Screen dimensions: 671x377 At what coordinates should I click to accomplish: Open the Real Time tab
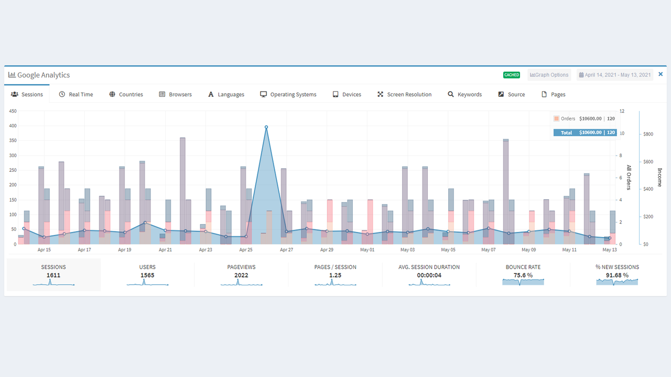coord(76,94)
